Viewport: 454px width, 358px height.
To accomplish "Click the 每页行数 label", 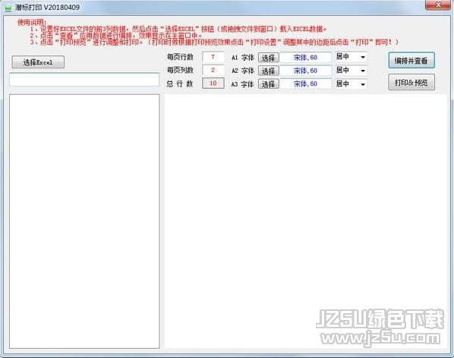I will coord(180,57).
